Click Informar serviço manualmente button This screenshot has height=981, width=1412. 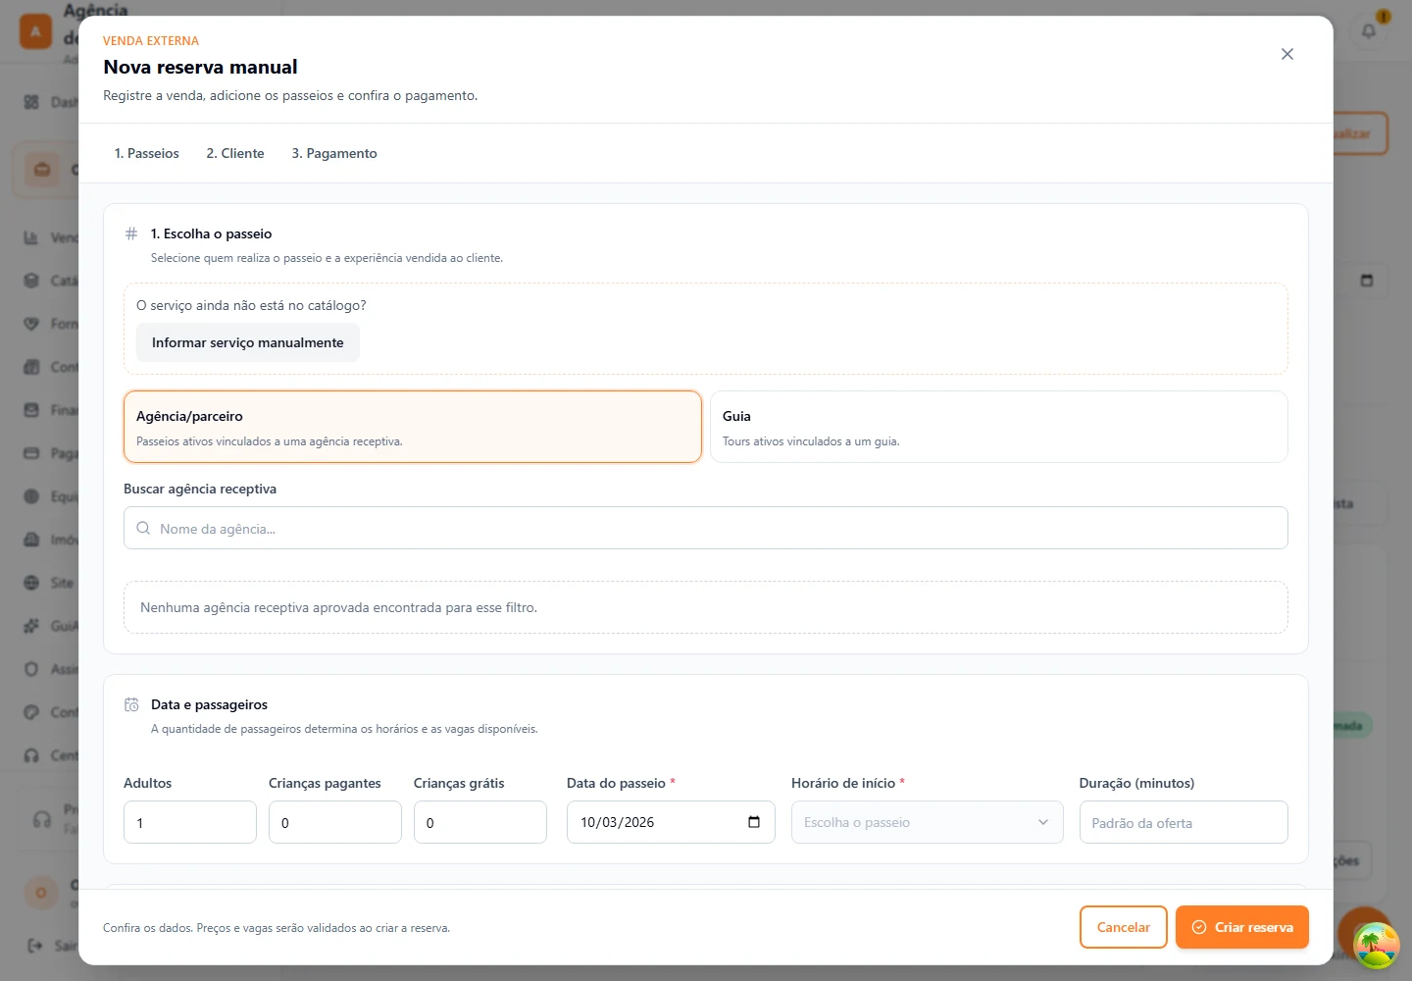pos(248,342)
